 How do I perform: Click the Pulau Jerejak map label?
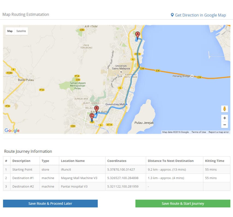(x=144, y=123)
